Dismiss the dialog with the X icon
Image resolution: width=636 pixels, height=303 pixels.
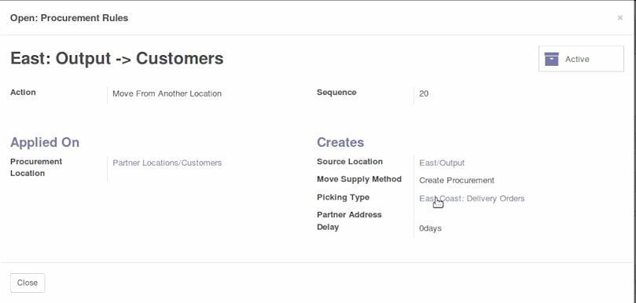(x=619, y=18)
